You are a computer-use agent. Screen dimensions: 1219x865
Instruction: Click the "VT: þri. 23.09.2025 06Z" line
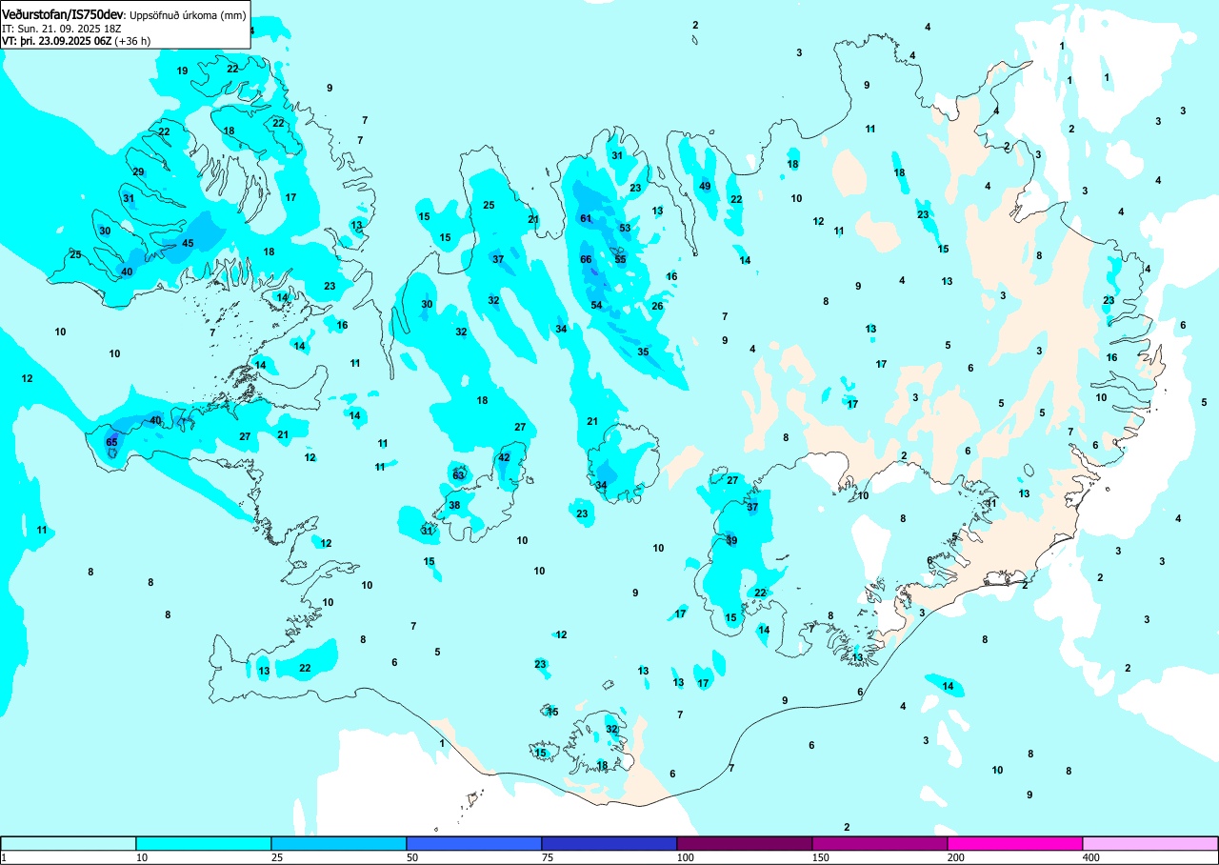point(57,41)
